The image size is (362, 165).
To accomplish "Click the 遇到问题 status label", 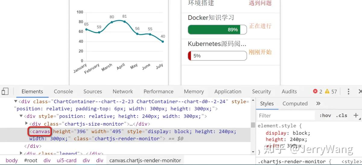I will [260, 3].
